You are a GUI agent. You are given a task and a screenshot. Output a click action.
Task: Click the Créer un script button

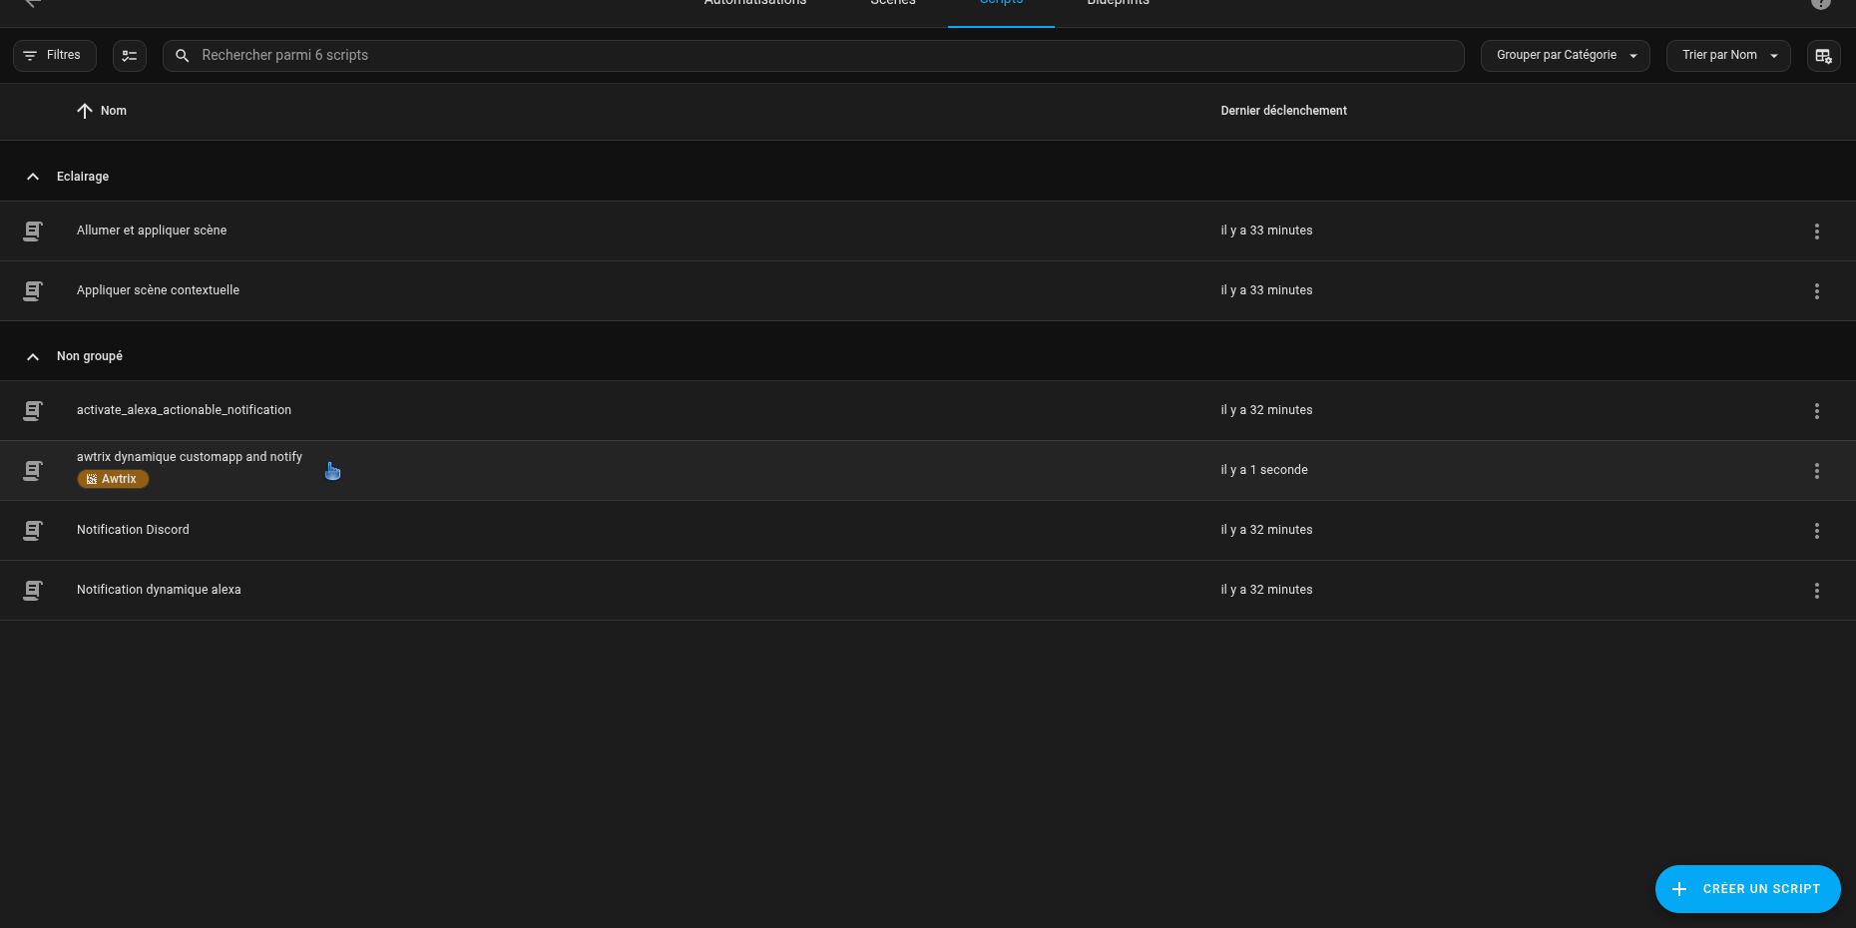[x=1747, y=889]
